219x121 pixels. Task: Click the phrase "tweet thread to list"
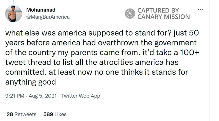pos(36,62)
